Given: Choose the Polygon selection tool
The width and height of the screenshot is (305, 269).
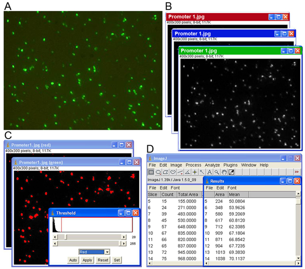Looking at the screenshot, I should click(165, 173).
